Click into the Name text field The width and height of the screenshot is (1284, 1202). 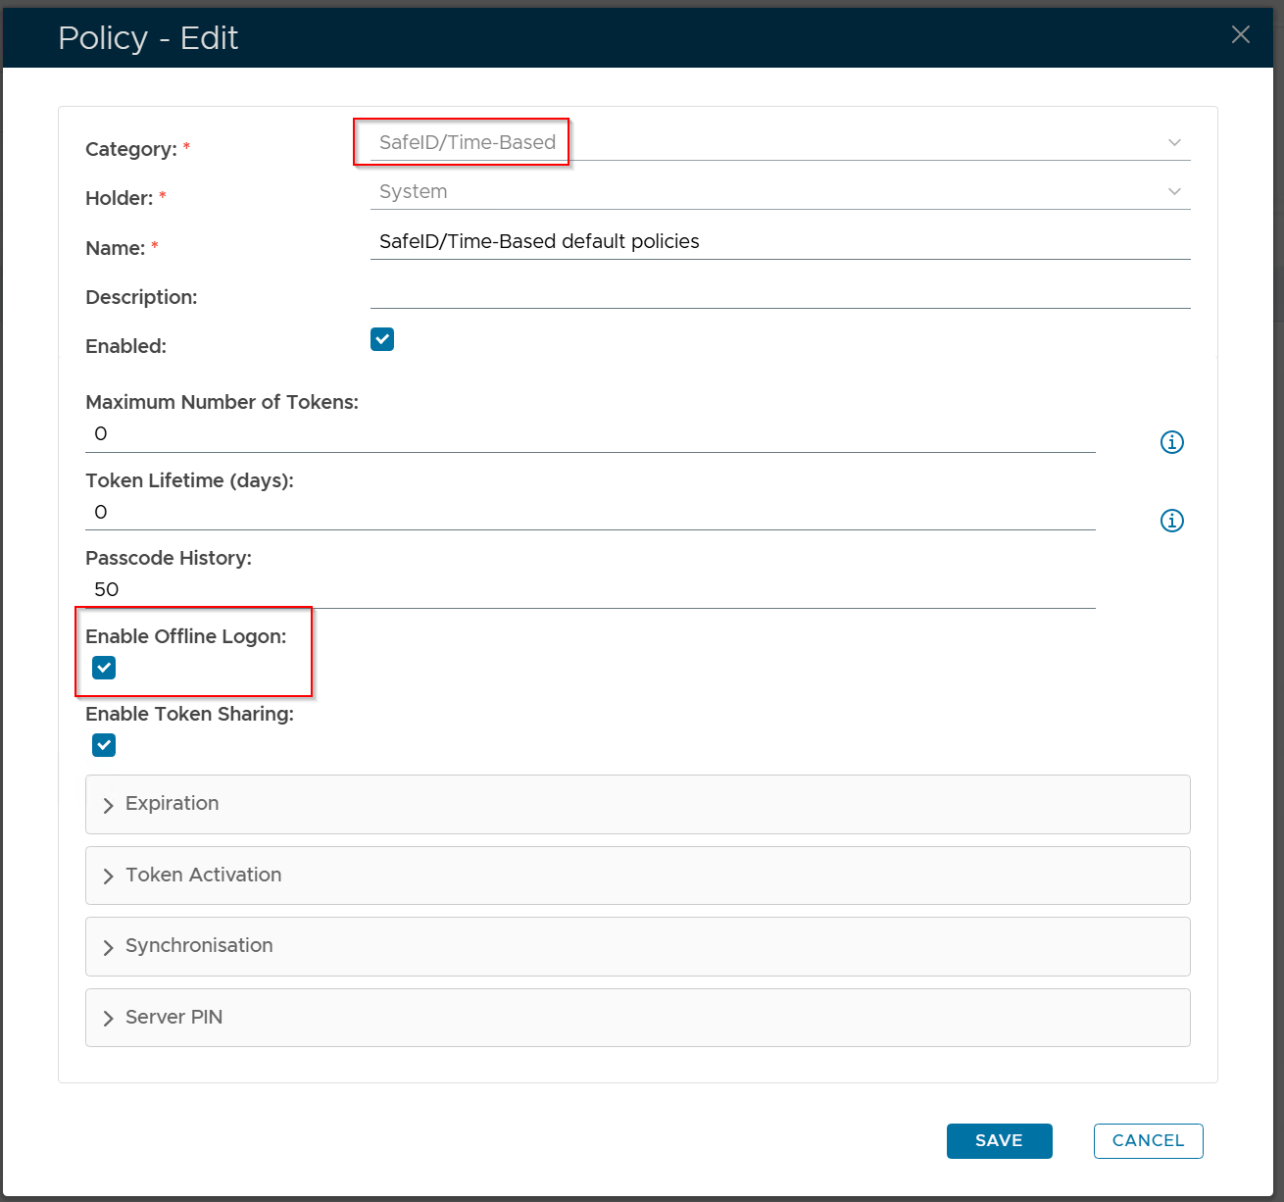click(779, 242)
